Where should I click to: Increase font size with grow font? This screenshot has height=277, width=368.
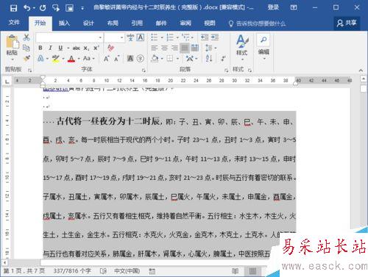[106, 59]
